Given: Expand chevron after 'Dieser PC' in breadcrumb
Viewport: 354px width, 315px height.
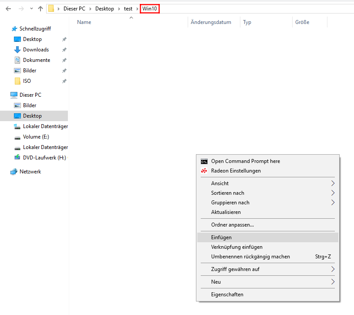Looking at the screenshot, I should click(x=90, y=9).
